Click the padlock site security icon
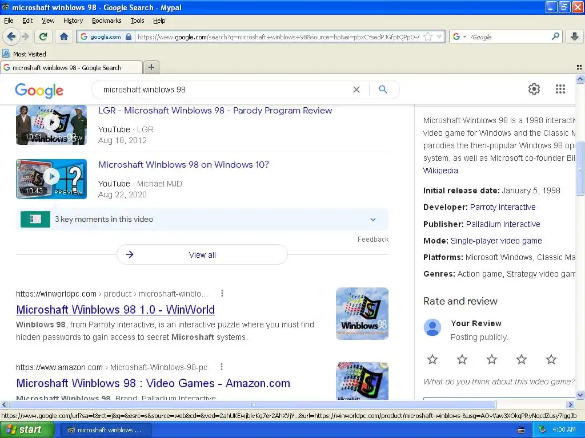The height and width of the screenshot is (438, 585). (129, 36)
